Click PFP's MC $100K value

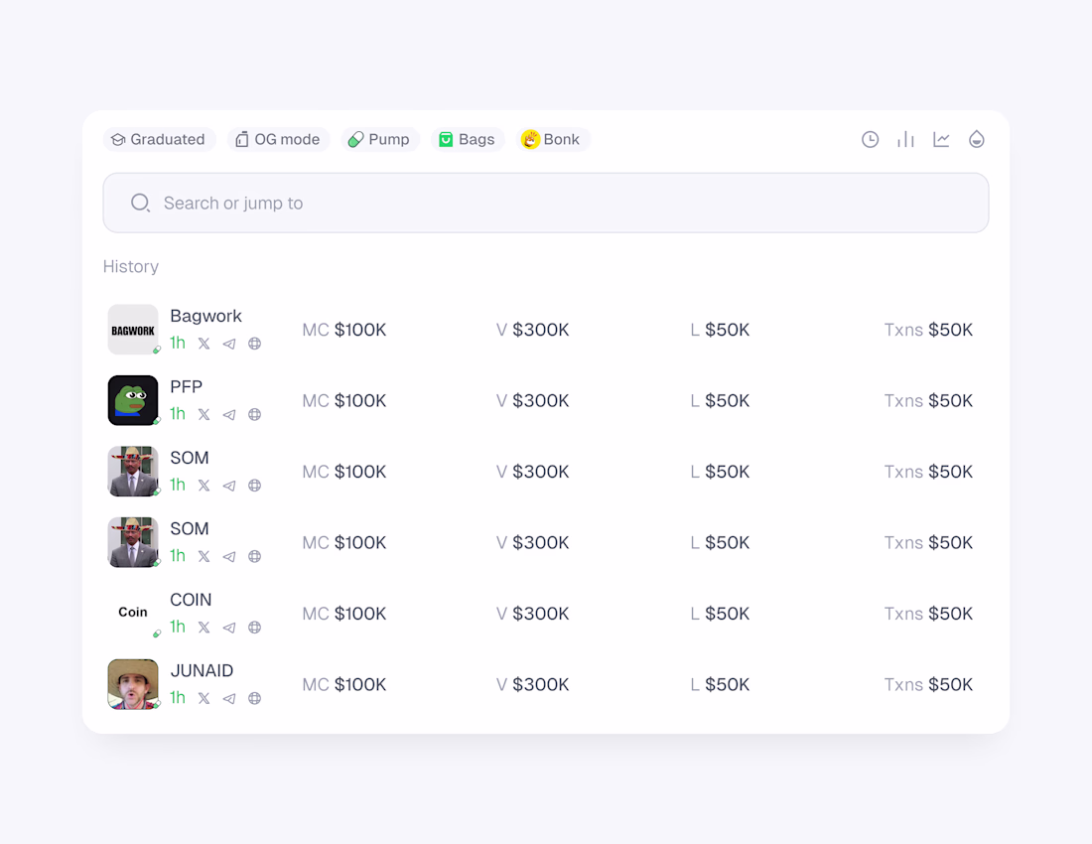(x=344, y=400)
